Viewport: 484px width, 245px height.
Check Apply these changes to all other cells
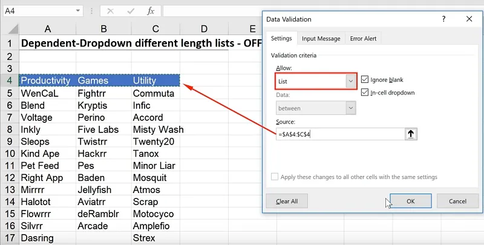(x=275, y=177)
